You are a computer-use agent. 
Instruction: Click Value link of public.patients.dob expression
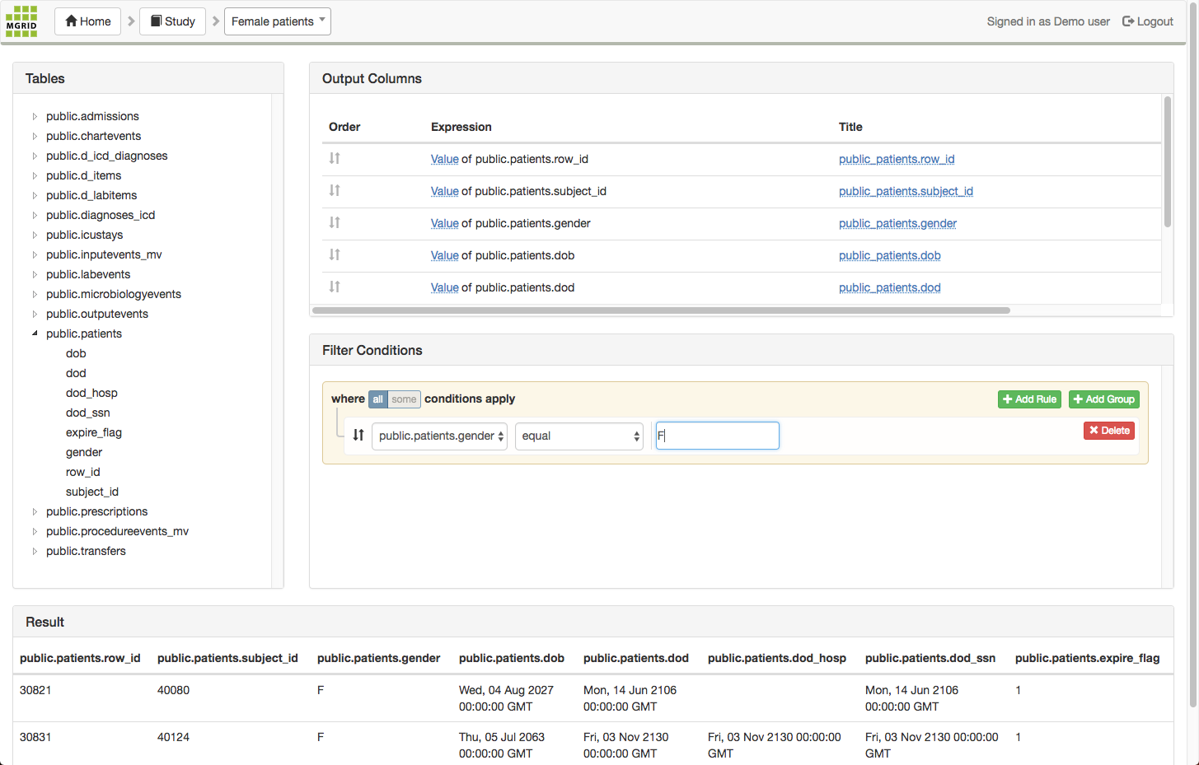coord(445,255)
